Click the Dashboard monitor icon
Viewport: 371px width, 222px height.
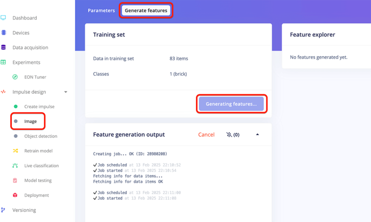3,18
